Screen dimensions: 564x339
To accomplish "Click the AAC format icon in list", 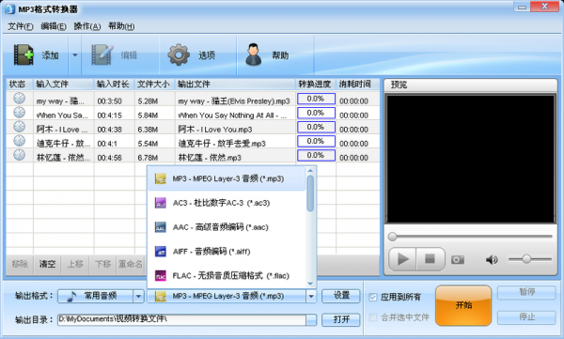I will pos(161,227).
